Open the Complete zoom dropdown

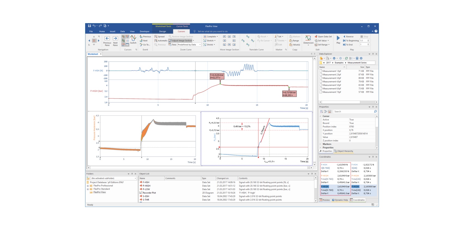(x=211, y=36)
